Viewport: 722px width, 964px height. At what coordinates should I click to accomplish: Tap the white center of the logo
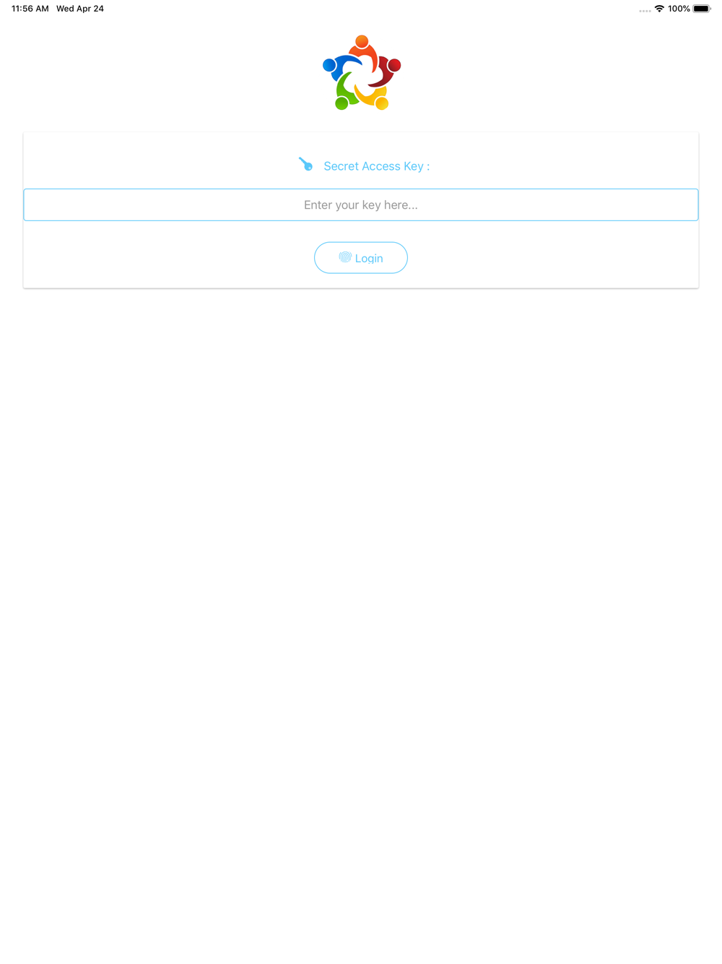[362, 74]
